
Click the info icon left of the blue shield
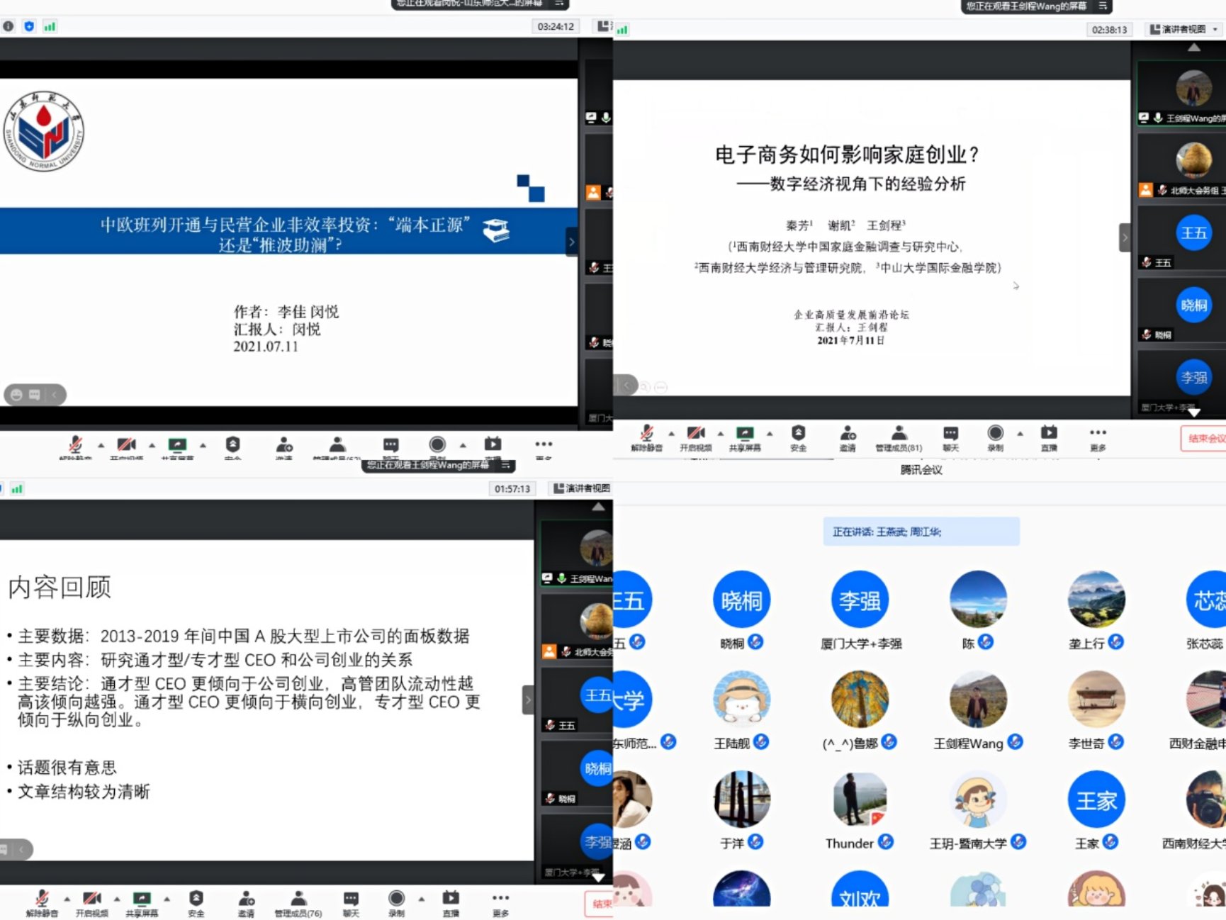pos(9,26)
